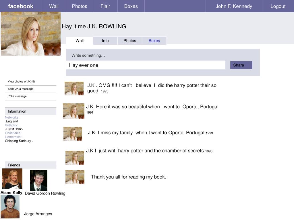This screenshot has width=294, height=220.
Task: Click the Aisne Kelly name link
Action: (x=11, y=192)
